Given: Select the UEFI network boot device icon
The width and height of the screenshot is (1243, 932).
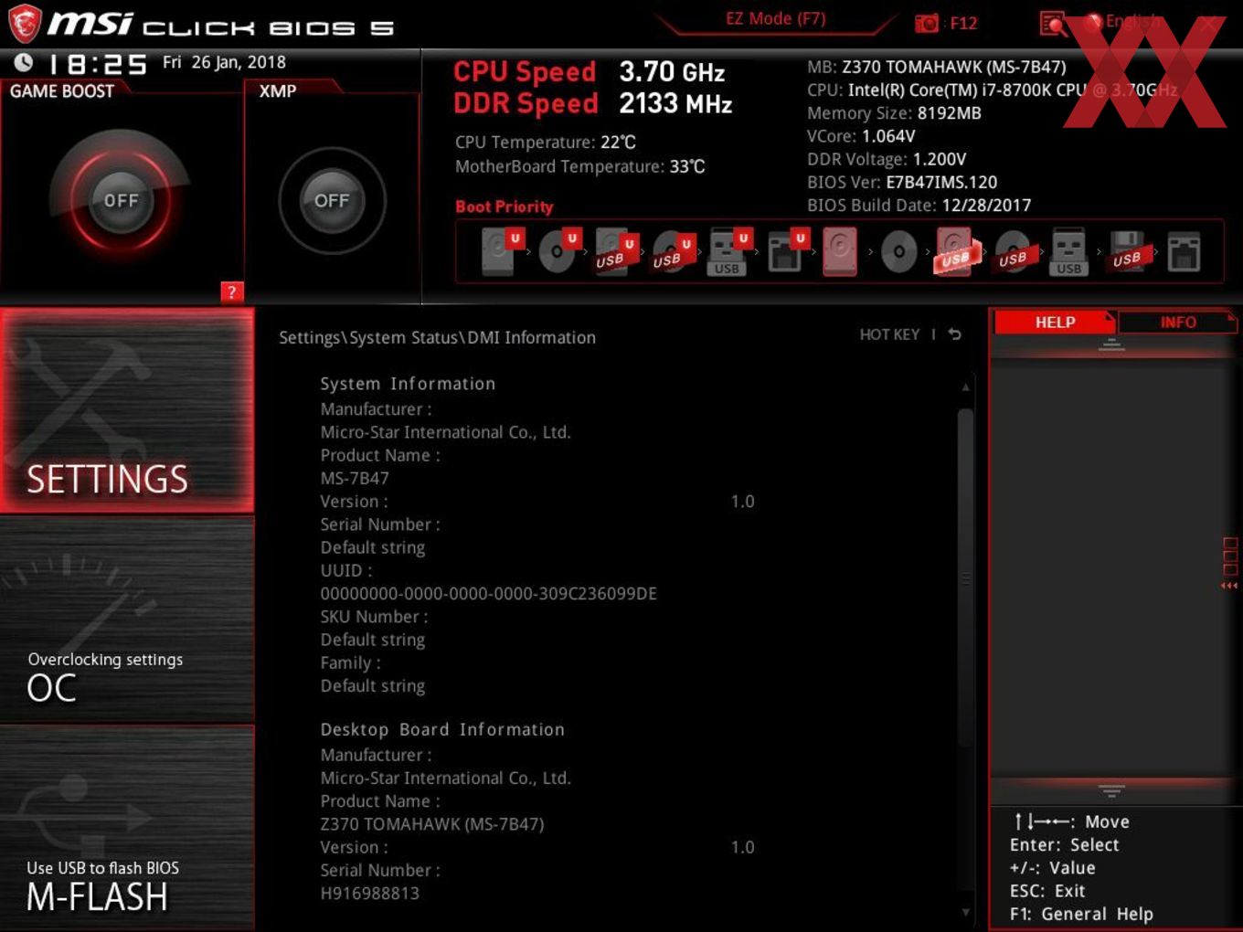Looking at the screenshot, I should [786, 251].
